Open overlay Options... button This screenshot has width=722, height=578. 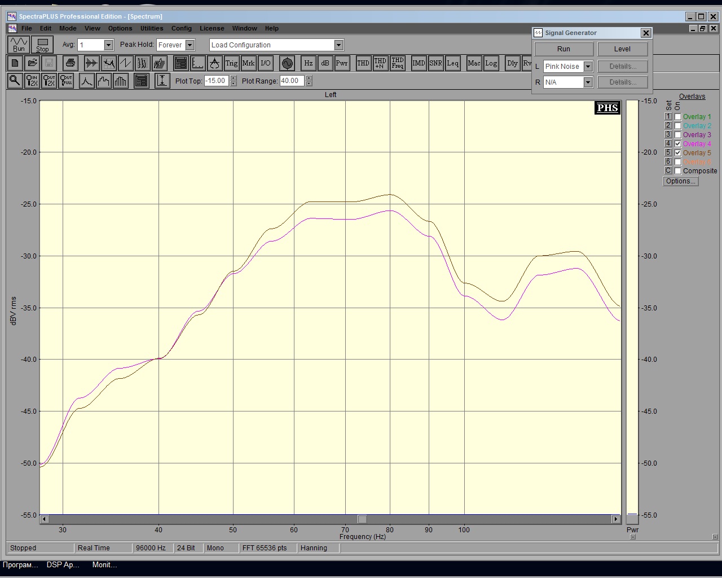681,181
